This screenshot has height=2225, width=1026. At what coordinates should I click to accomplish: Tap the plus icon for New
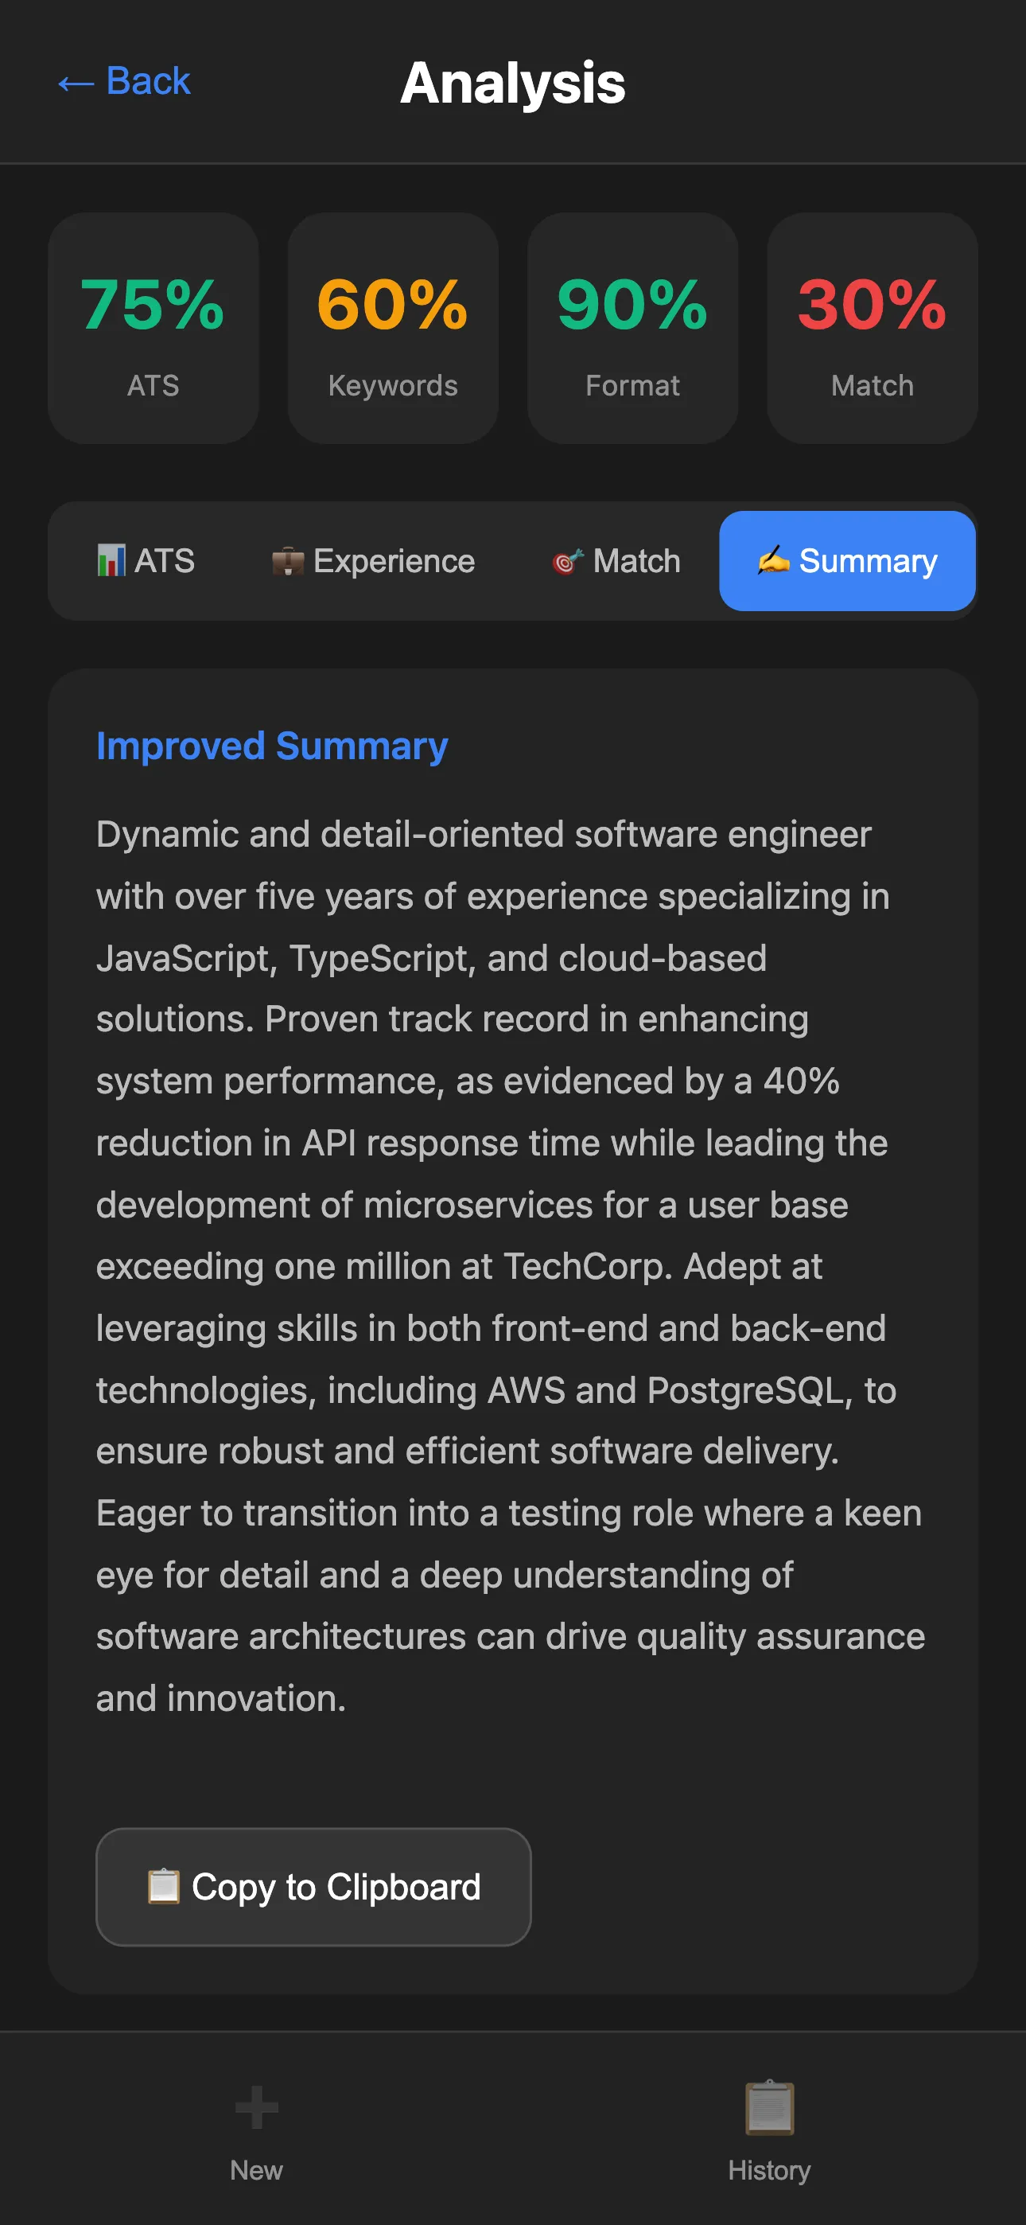click(256, 2106)
